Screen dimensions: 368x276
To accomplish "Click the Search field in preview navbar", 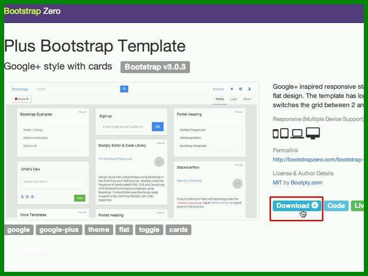I will (77, 89).
